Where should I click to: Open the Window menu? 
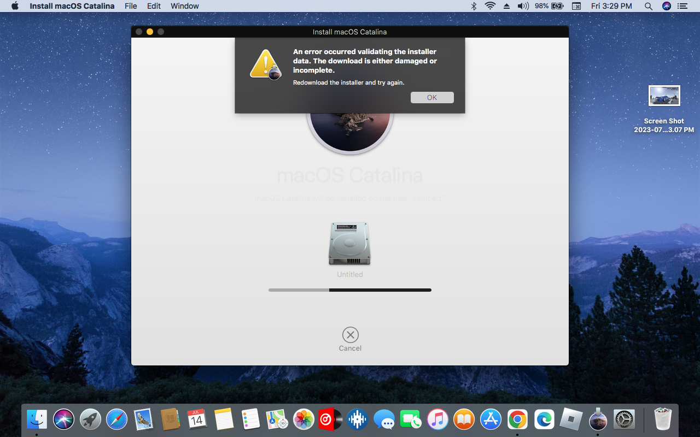click(x=184, y=6)
